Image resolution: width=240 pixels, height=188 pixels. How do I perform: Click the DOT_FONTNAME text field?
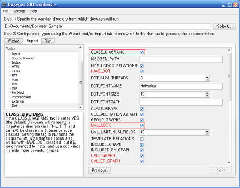pyautogui.click(x=181, y=86)
